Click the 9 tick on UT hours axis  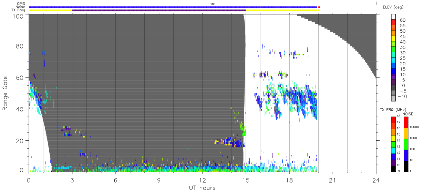point(159,180)
